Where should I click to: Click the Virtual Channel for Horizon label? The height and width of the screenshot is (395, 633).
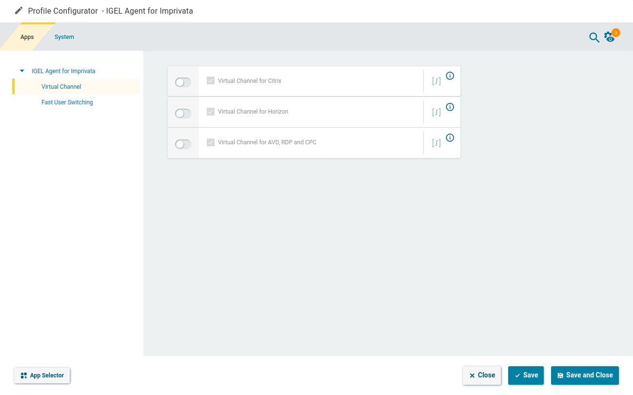click(x=253, y=112)
